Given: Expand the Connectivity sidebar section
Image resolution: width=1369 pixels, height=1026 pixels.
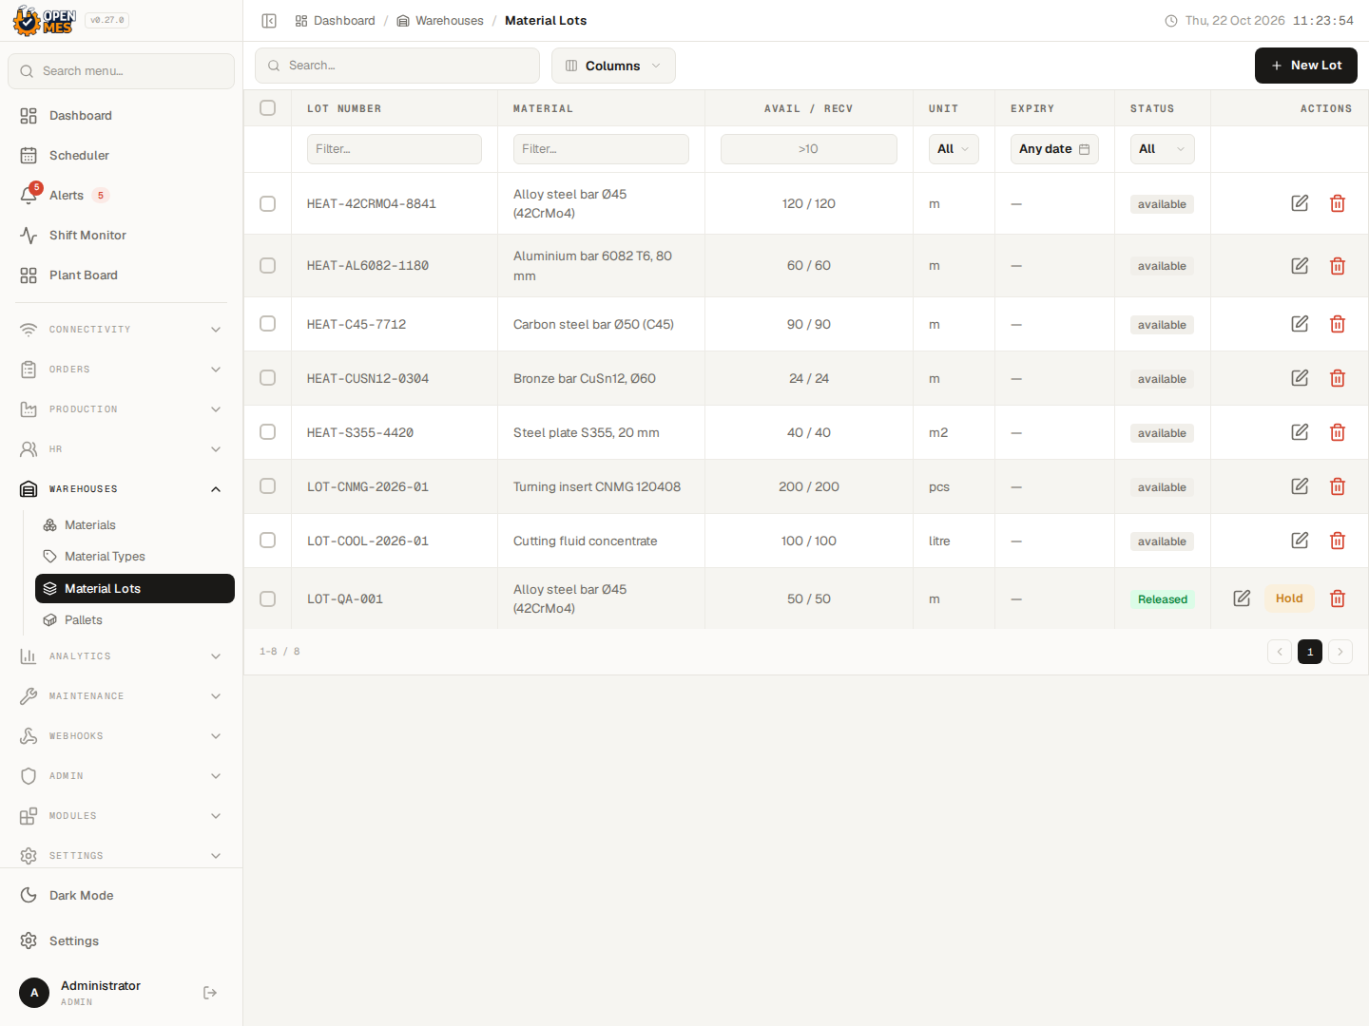Looking at the screenshot, I should [x=121, y=330].
